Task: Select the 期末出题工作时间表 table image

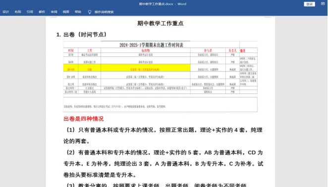Action: (x=161, y=77)
